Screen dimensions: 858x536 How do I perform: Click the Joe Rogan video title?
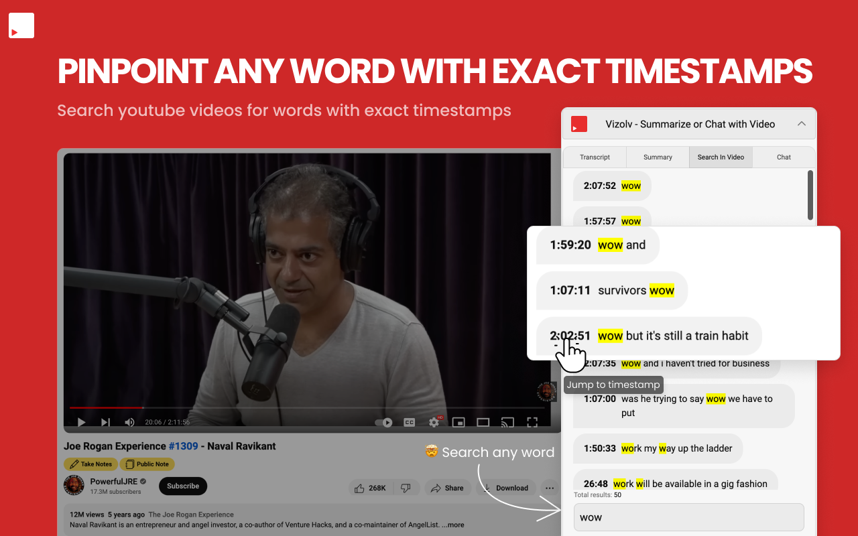point(170,446)
